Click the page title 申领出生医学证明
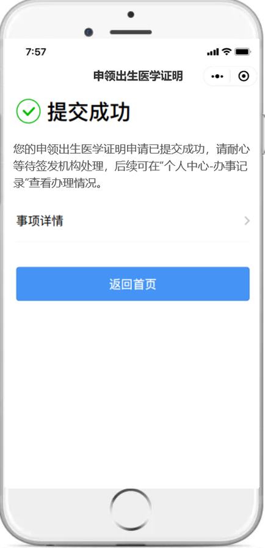 click(x=138, y=76)
